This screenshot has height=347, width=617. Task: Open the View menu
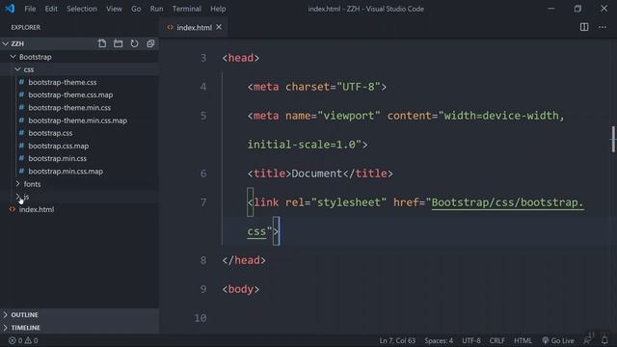(114, 9)
